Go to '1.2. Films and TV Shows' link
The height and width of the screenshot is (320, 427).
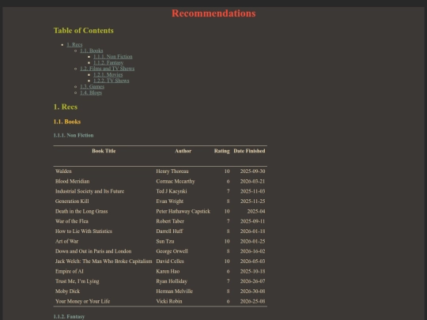pos(107,69)
